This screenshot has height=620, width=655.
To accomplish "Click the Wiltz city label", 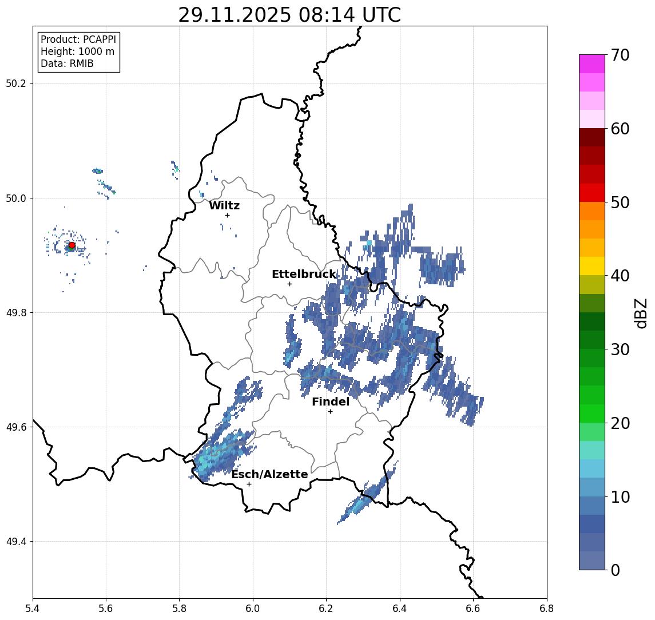I will [224, 205].
